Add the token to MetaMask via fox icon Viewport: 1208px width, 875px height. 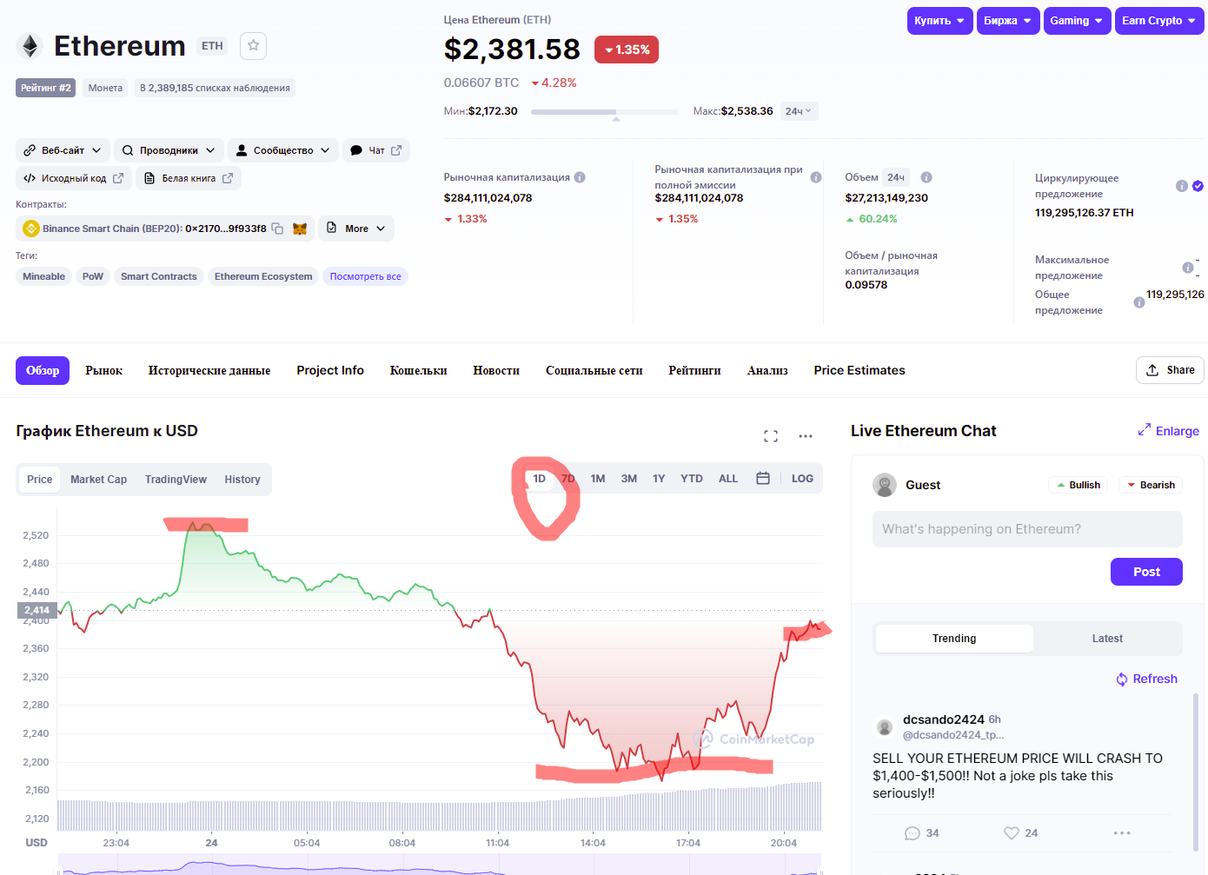click(x=300, y=229)
